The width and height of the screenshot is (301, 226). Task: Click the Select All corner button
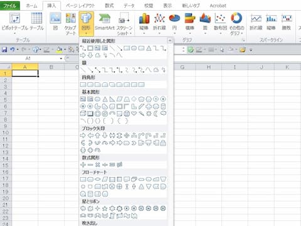(6, 67)
